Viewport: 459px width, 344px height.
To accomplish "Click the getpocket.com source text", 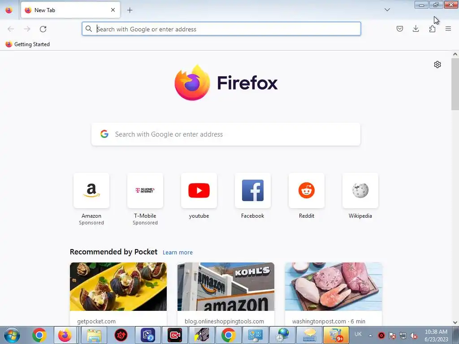I will (96, 321).
